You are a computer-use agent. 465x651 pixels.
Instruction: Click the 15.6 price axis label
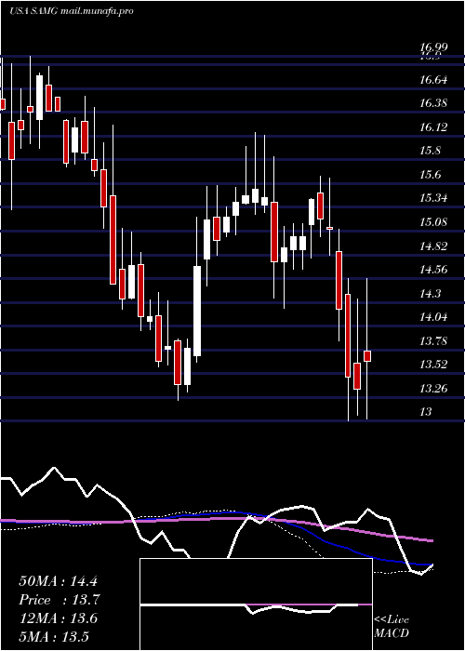430,175
